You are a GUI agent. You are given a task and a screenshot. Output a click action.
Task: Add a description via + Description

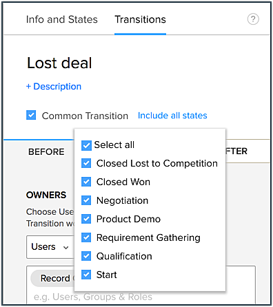(54, 87)
